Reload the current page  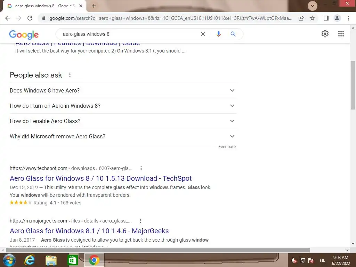tap(30, 18)
